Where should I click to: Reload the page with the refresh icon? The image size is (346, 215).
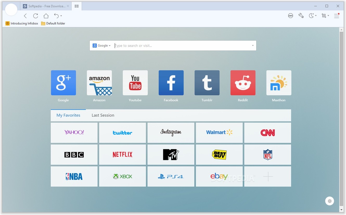click(x=36, y=16)
